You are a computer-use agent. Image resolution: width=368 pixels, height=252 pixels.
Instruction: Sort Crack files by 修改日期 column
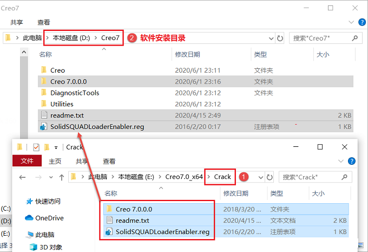point(235,193)
